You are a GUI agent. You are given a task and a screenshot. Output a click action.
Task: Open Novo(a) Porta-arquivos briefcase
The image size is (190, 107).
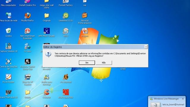point(85,18)
